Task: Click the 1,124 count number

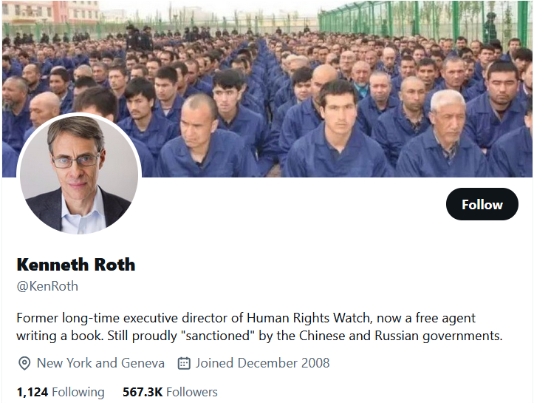Action: pos(32,392)
